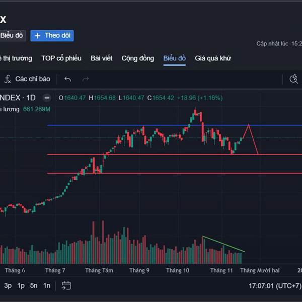This screenshot has width=302, height=302.
Task: Select the 3p time range
Action: pos(8,286)
